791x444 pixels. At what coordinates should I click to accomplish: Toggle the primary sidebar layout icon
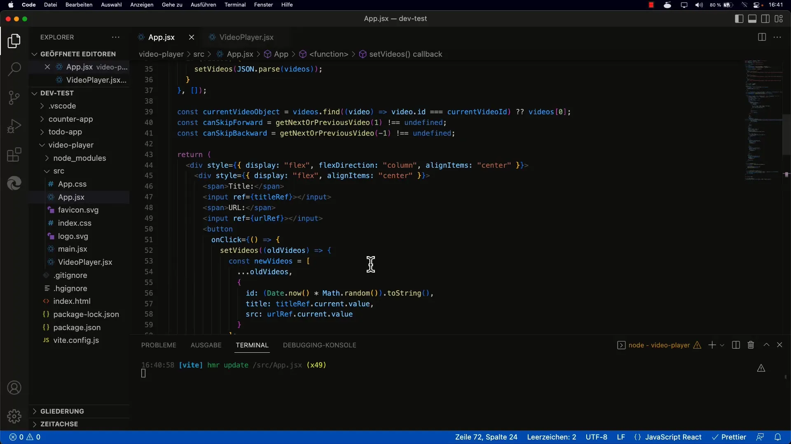[x=739, y=18]
